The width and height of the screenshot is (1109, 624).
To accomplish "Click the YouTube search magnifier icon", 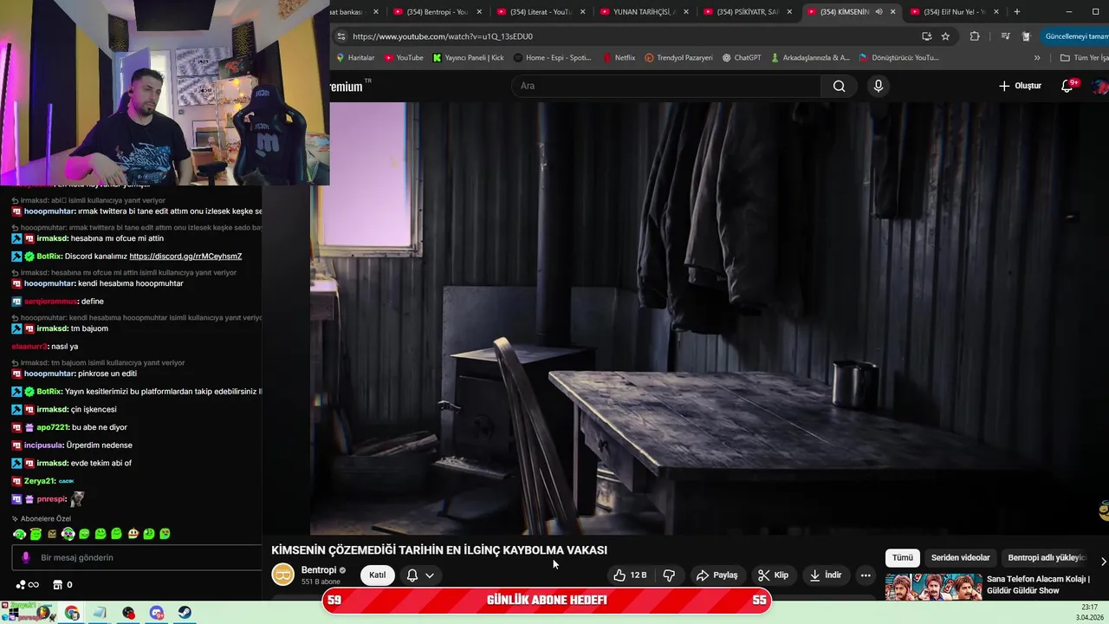I will [x=839, y=86].
